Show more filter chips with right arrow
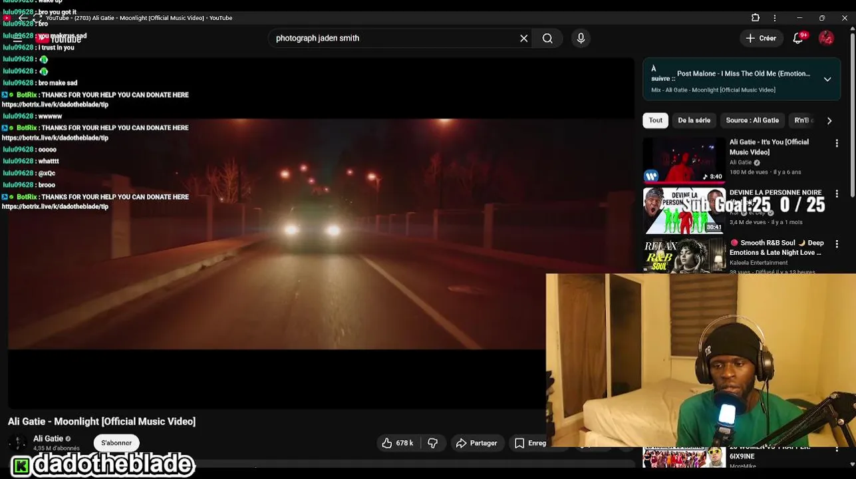856x479 pixels. click(829, 120)
